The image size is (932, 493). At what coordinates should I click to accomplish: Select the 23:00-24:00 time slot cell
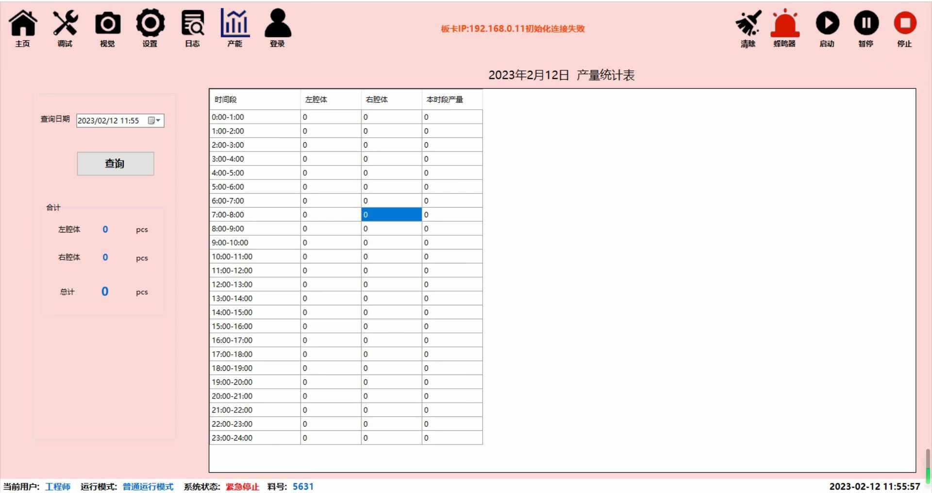tap(255, 438)
